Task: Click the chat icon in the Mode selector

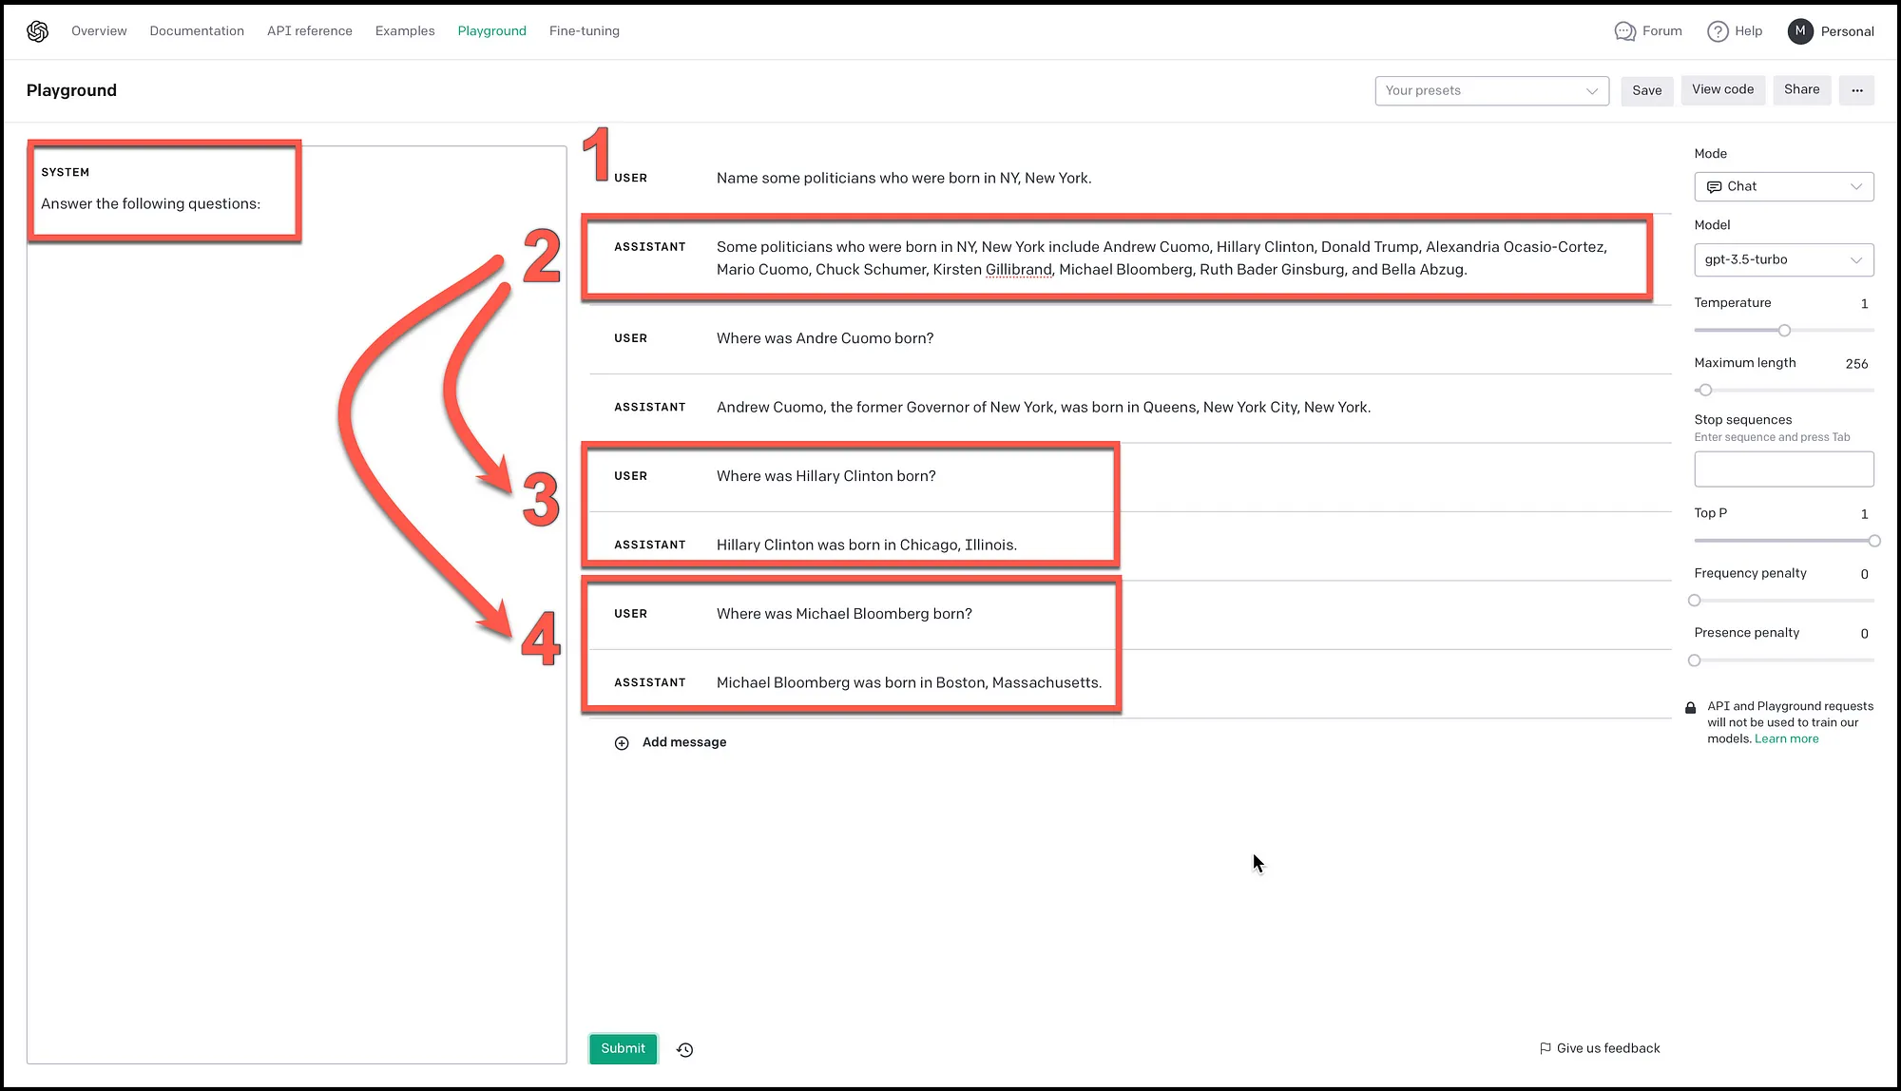Action: [1714, 186]
